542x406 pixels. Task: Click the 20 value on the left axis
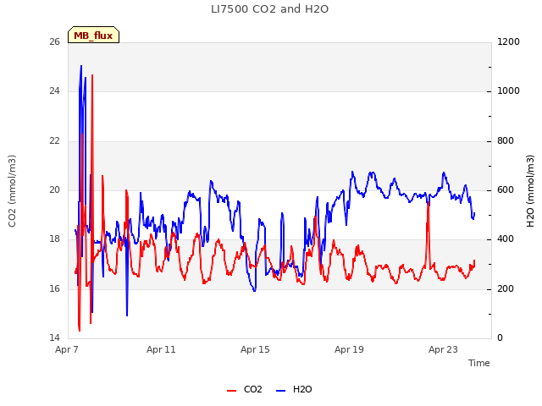coord(54,189)
